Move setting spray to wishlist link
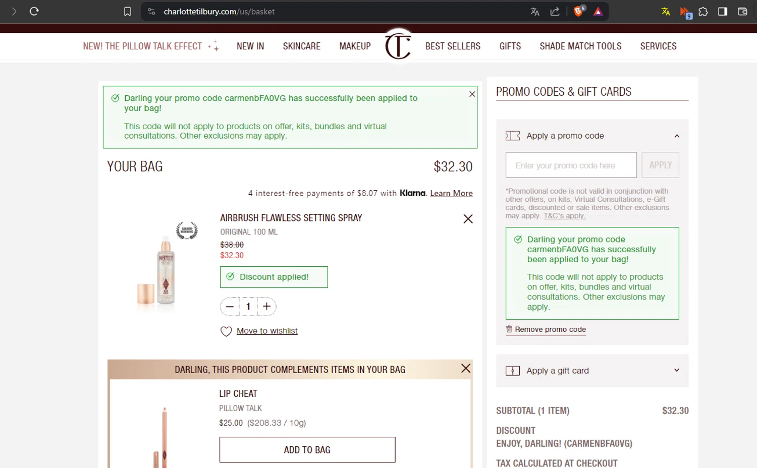Image resolution: width=757 pixels, height=468 pixels. click(x=267, y=331)
